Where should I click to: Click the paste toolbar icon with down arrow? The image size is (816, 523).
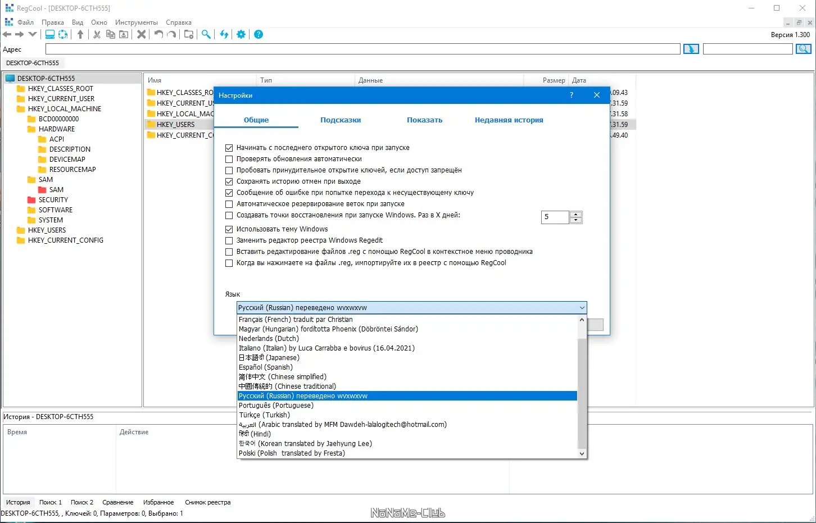point(124,34)
